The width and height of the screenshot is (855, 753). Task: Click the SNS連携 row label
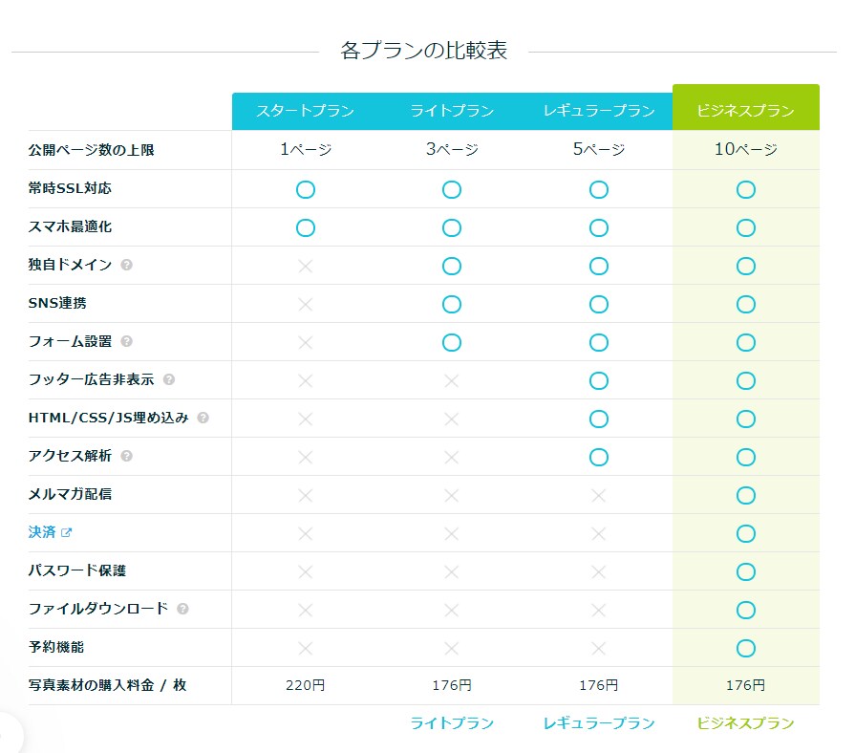coord(57,303)
